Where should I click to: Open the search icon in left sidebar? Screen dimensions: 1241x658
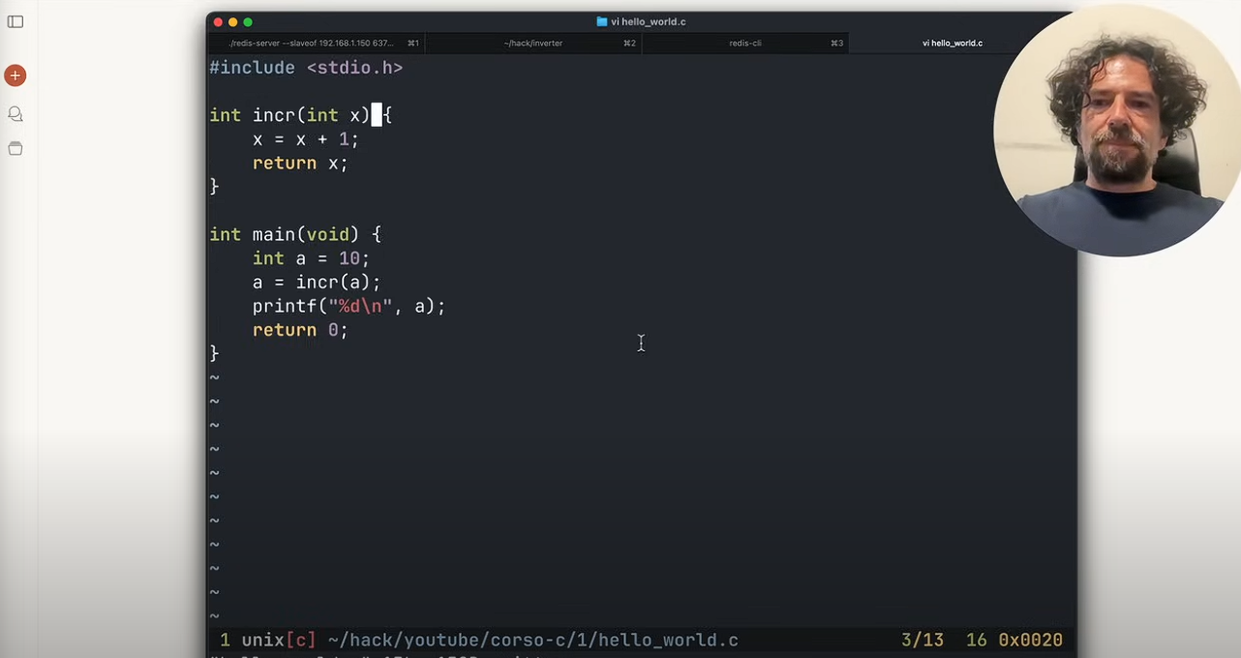15,114
